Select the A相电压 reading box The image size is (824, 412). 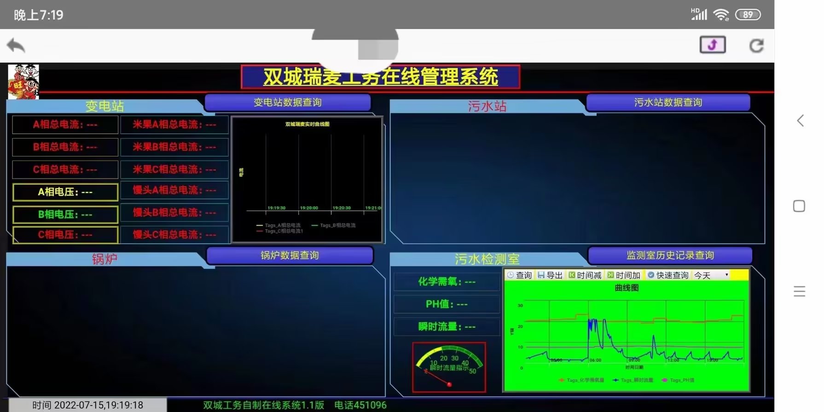[x=65, y=192]
